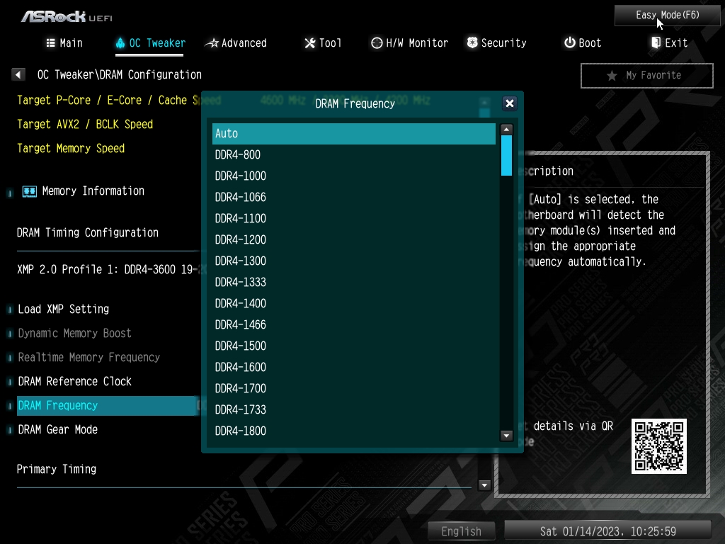This screenshot has width=725, height=544.
Task: Click the Tool wrench icon
Action: [x=310, y=43]
